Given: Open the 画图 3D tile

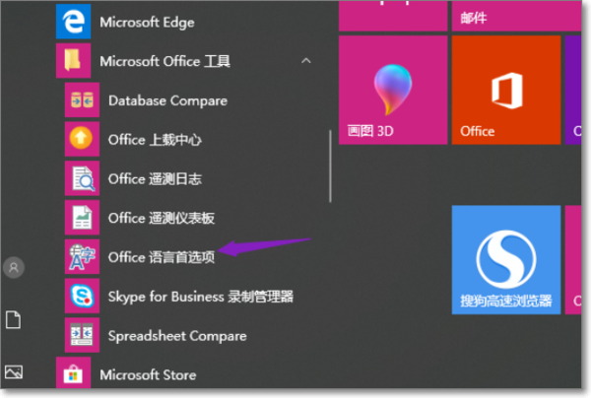Looking at the screenshot, I should click(x=393, y=91).
